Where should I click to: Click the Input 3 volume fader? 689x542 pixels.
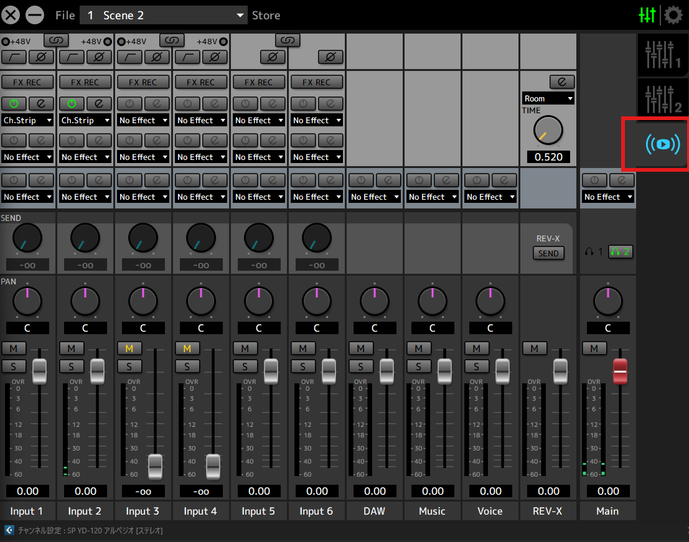click(155, 467)
